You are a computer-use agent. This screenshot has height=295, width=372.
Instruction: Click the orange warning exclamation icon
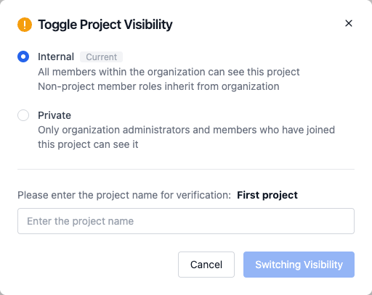click(x=25, y=25)
